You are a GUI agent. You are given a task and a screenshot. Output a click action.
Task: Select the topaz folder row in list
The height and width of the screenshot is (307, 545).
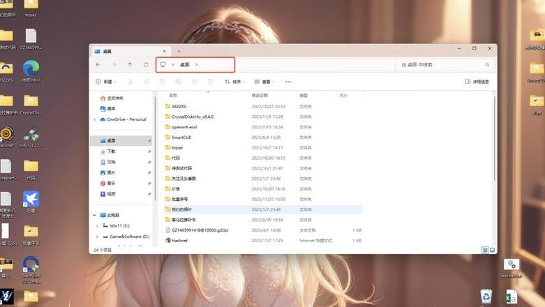click(263, 148)
